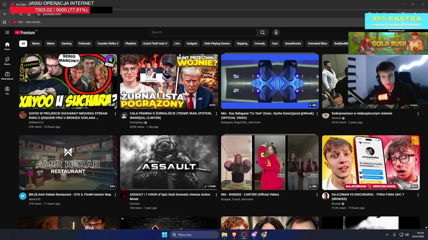Select the Podcasts filter chip
This screenshot has height=240, width=428.
85,43
